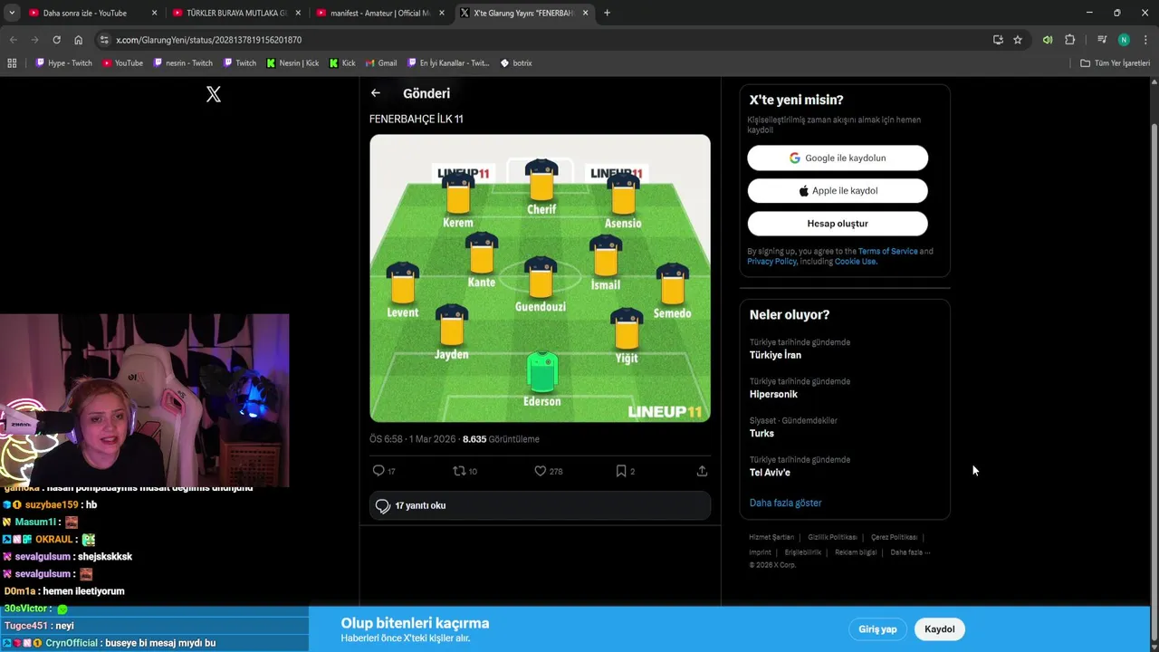Open the bookmarks bar apps grid
This screenshot has width=1159, height=652.
(12, 63)
